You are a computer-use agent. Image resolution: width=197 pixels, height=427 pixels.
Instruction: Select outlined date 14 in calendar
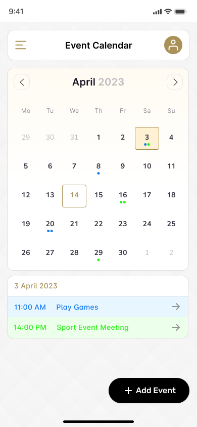(74, 196)
